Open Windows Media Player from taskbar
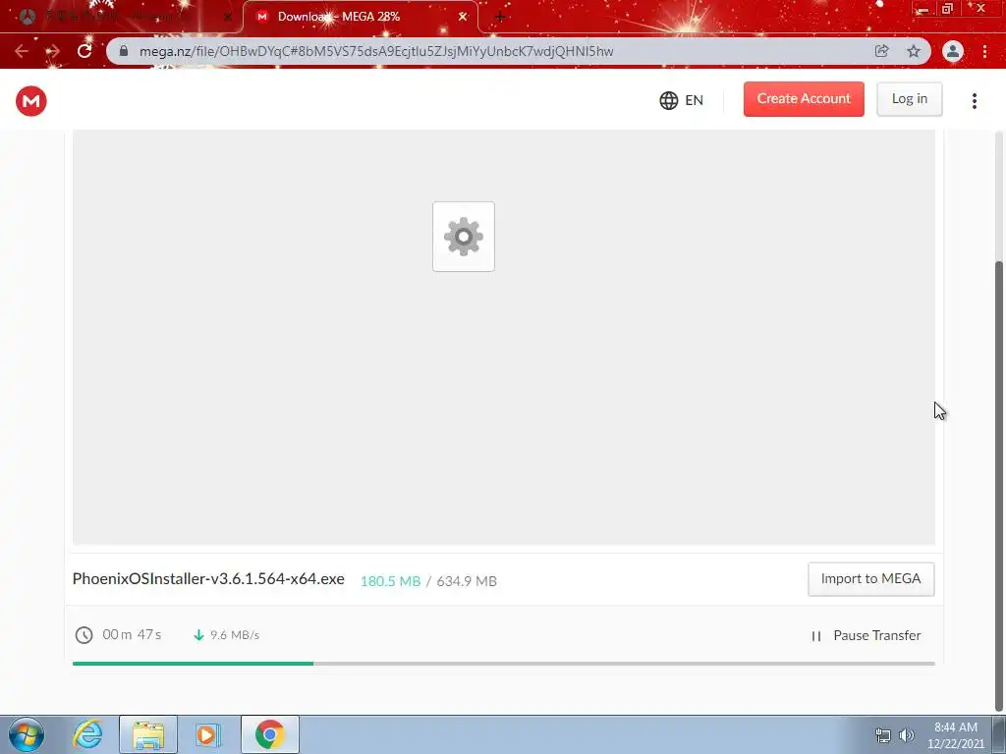1006x754 pixels. click(x=207, y=734)
